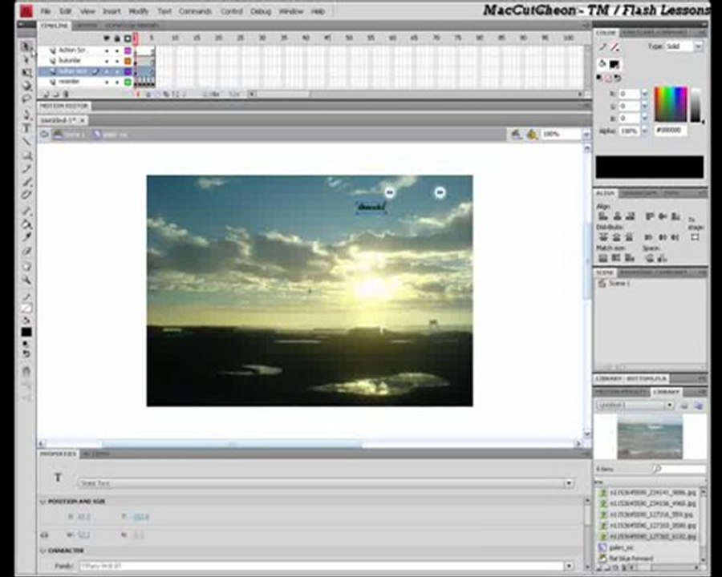722x577 pixels.
Task: Open the Commands menu
Action: (x=195, y=11)
